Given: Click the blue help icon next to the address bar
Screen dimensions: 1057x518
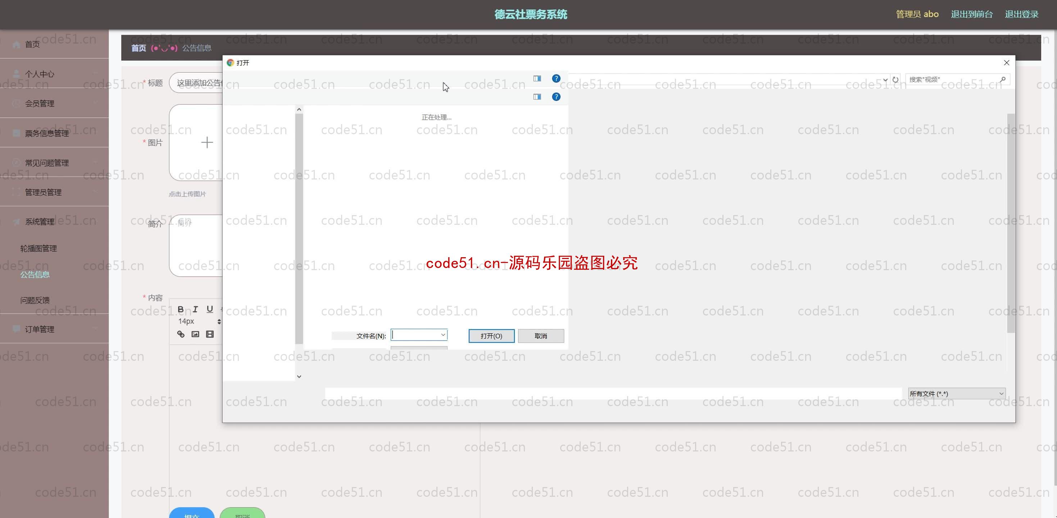Looking at the screenshot, I should 556,78.
